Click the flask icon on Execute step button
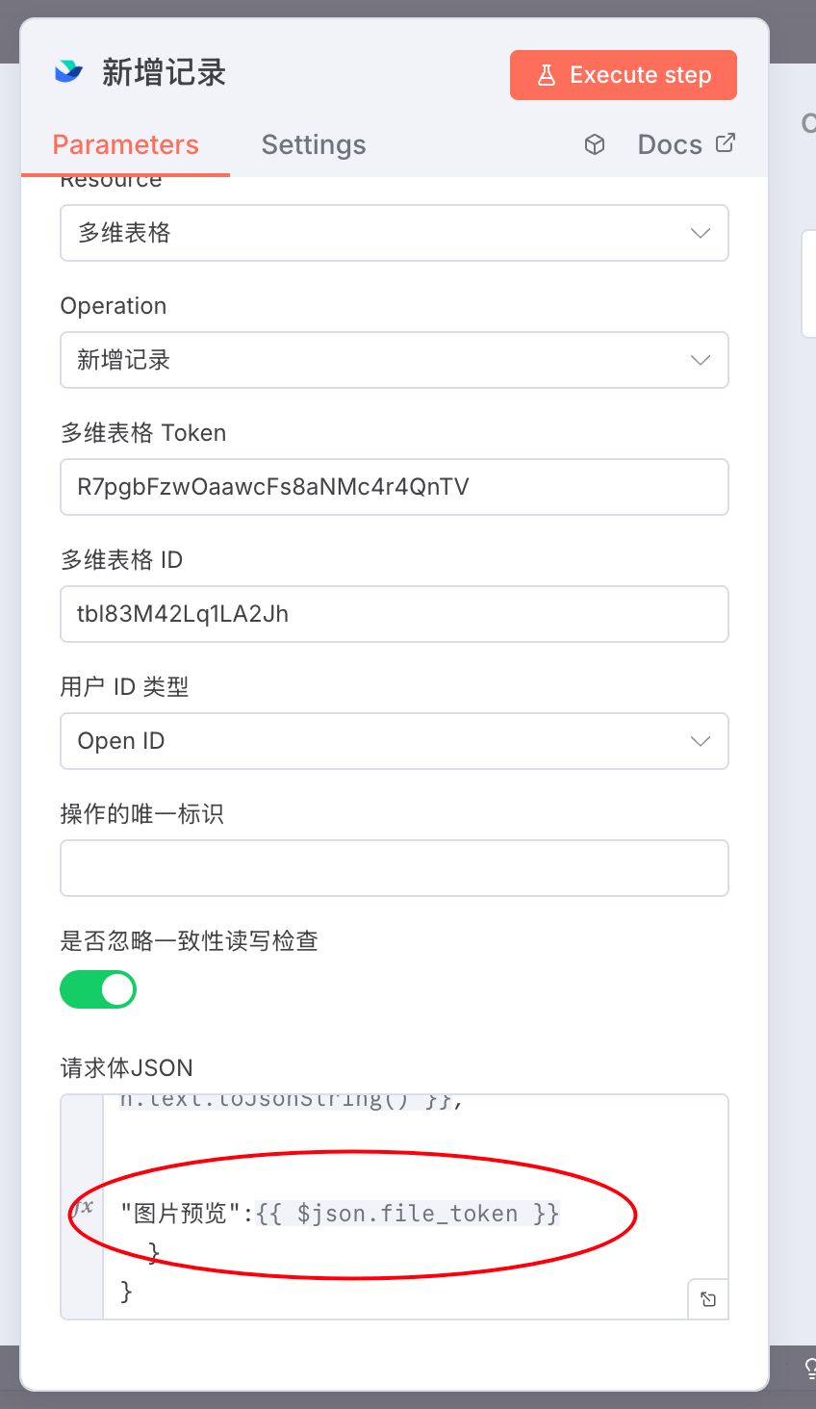This screenshot has height=1409, width=816. pos(547,74)
